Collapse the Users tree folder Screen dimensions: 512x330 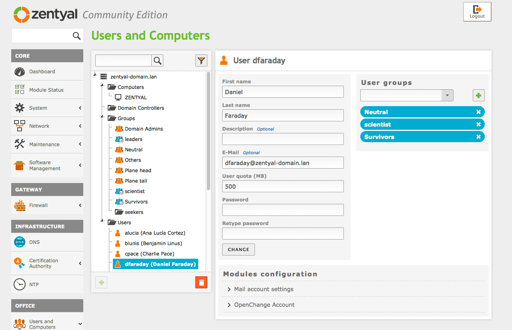pos(102,220)
